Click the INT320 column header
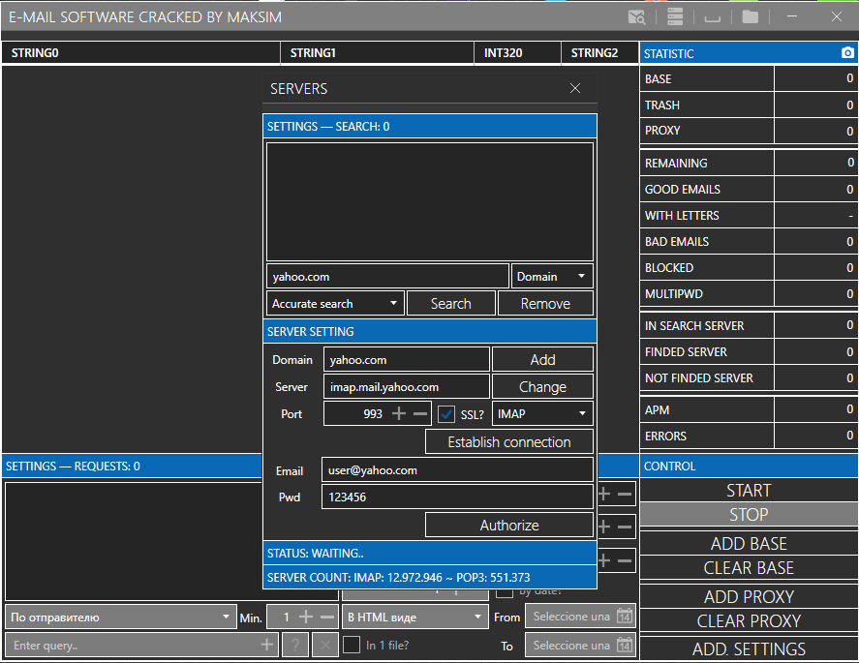 518,53
